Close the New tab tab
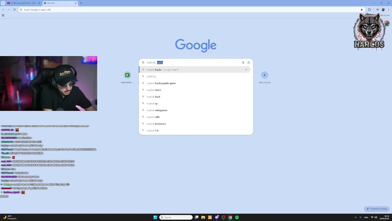The image size is (392, 221). pos(76,3)
